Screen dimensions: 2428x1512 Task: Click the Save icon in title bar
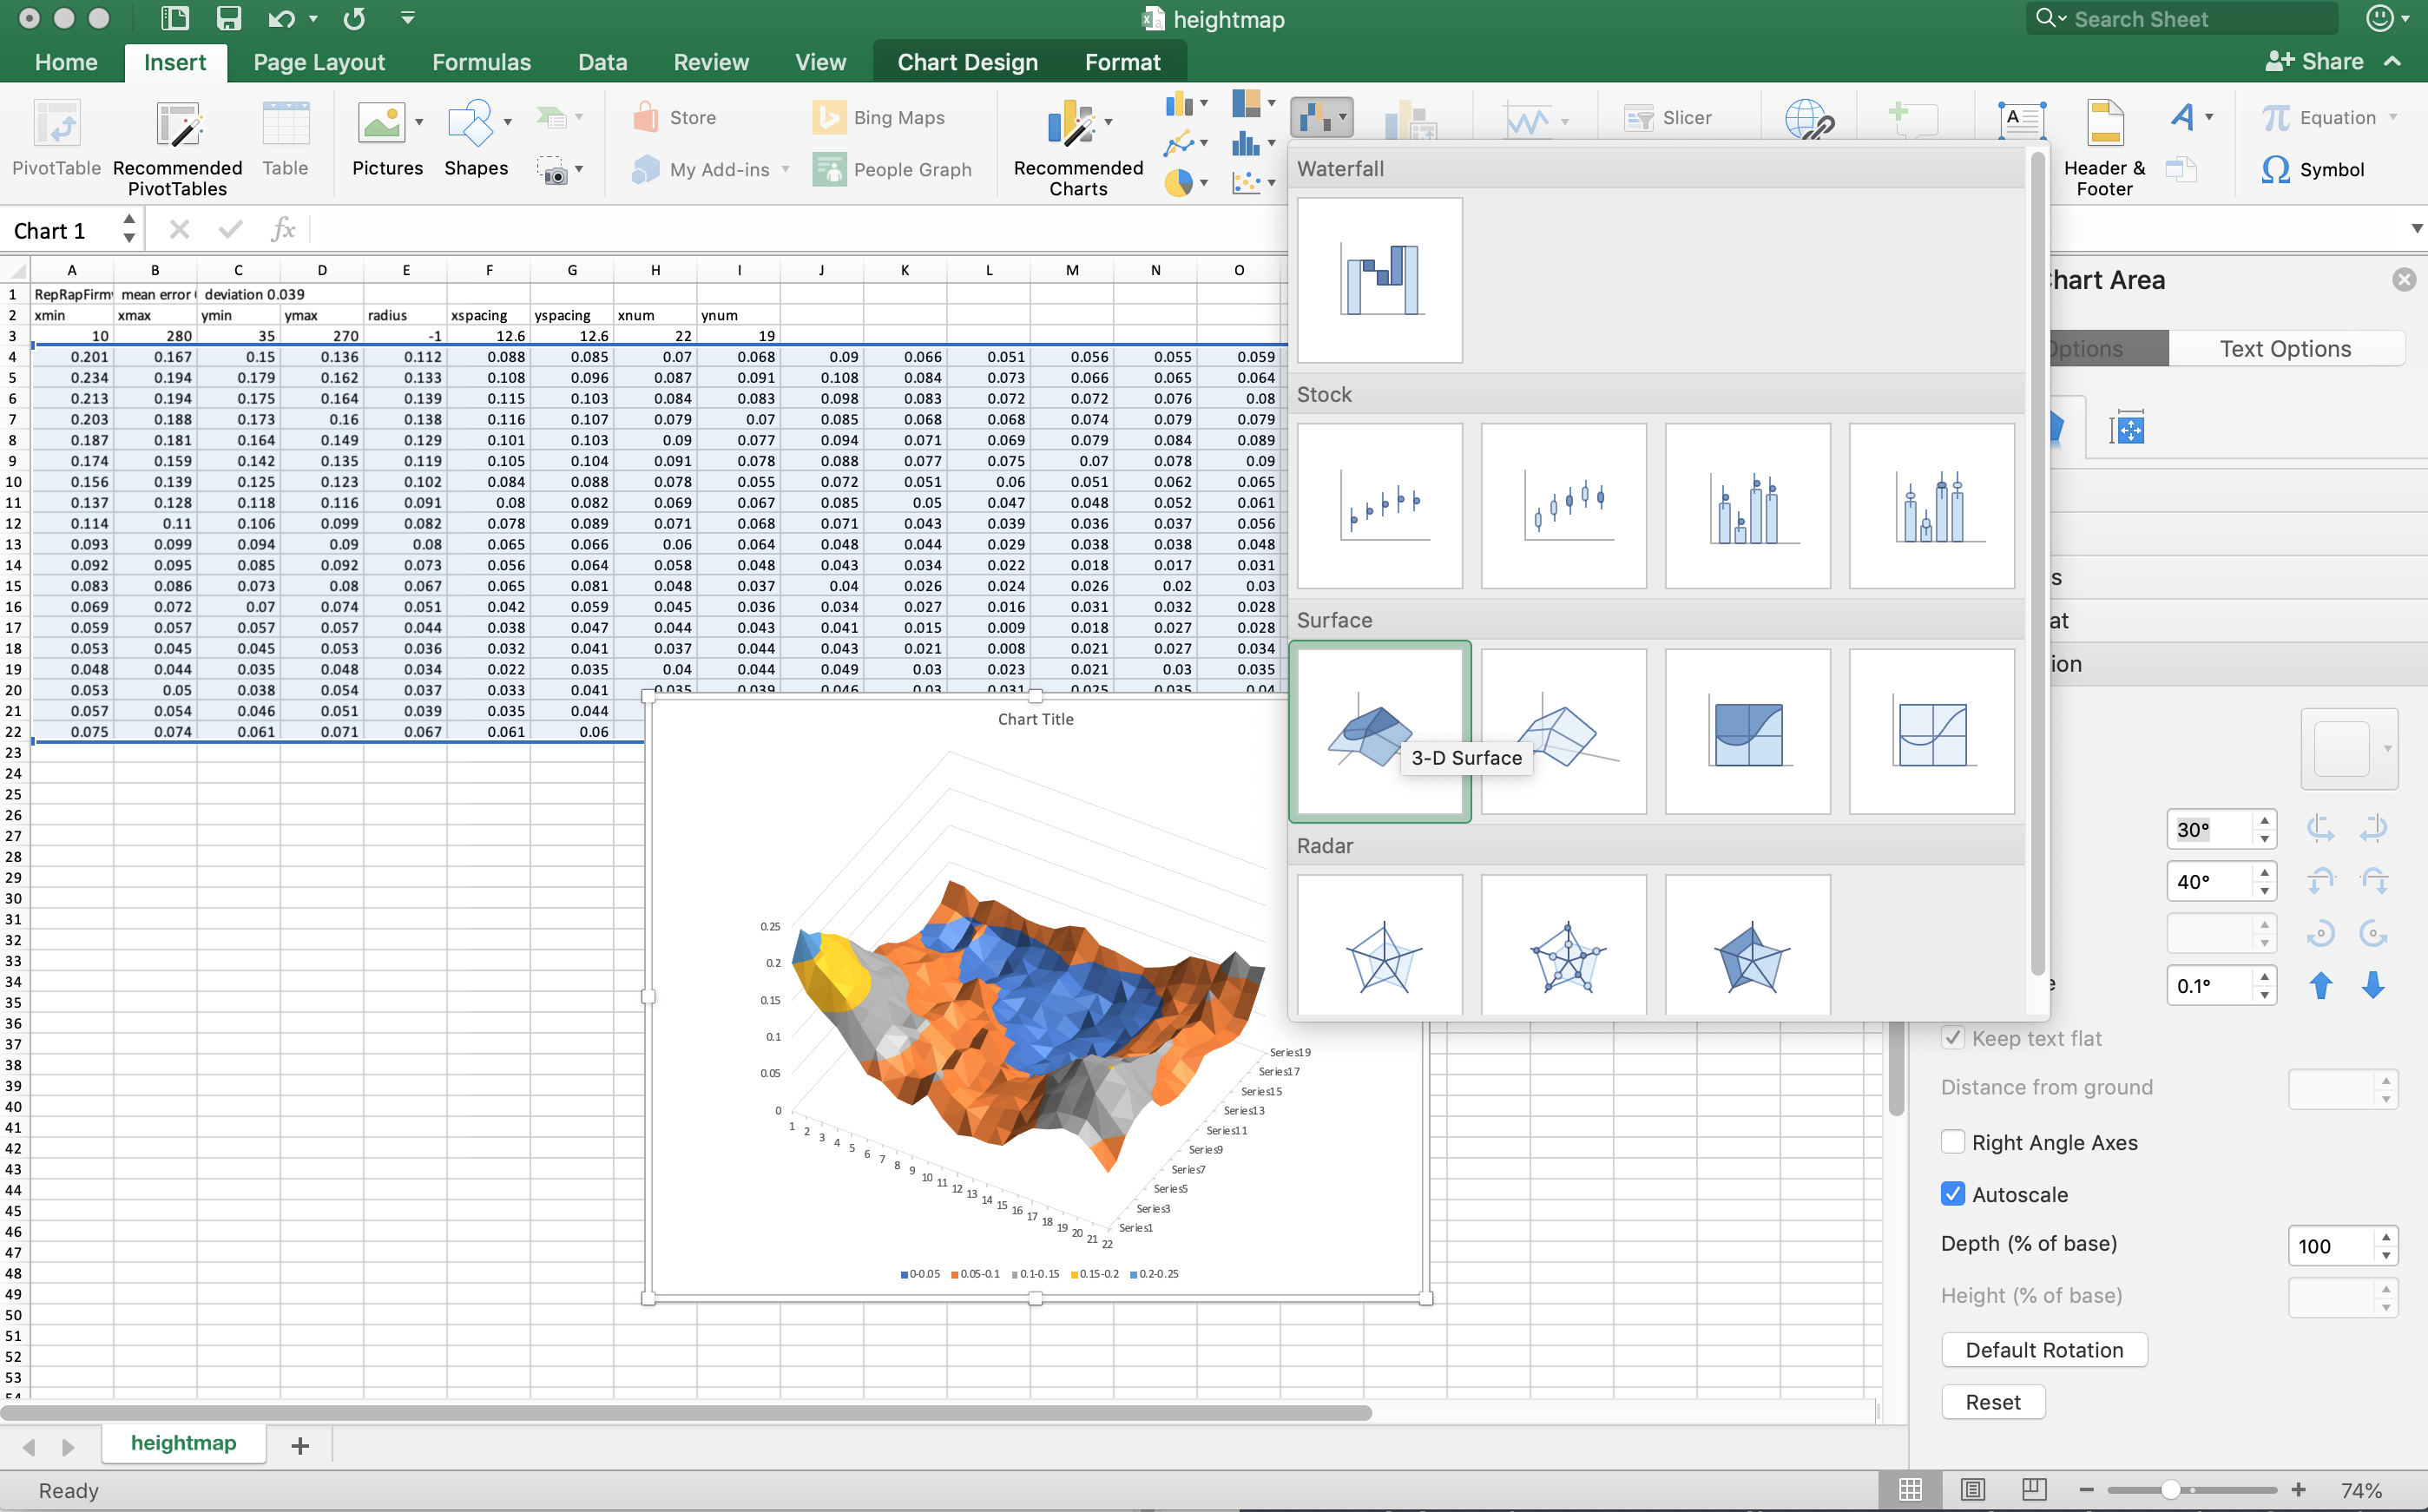tap(228, 19)
